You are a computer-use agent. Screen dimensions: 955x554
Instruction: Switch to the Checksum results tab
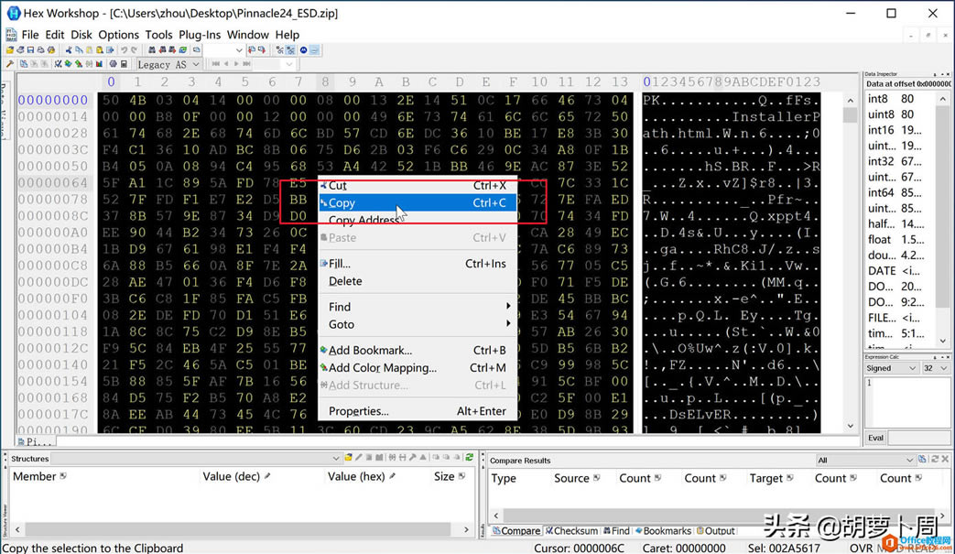pyautogui.click(x=571, y=531)
